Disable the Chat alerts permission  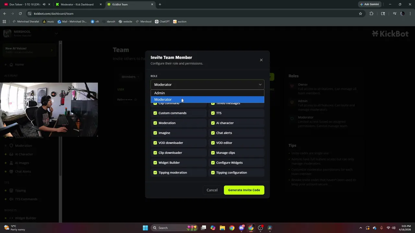[213, 133]
